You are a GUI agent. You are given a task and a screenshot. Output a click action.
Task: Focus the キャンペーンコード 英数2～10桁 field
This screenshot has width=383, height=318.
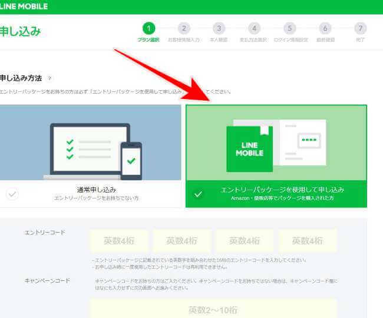tap(213, 309)
